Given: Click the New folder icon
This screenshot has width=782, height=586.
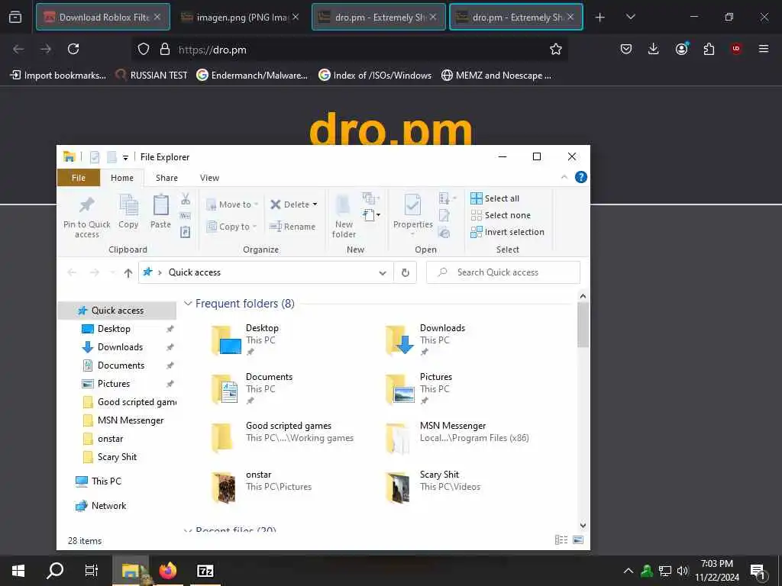Looking at the screenshot, I should pos(343,204).
